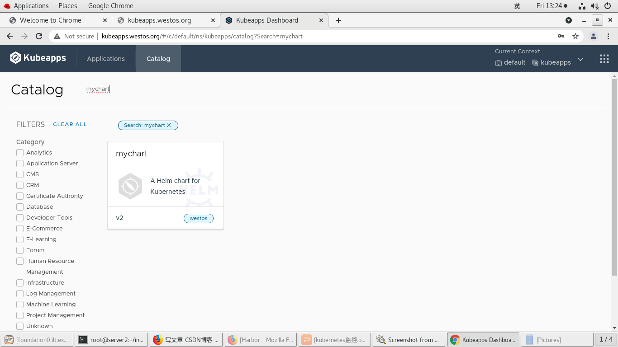This screenshot has width=618, height=347.
Task: Check the E-Commerce category filter
Action: pos(20,229)
